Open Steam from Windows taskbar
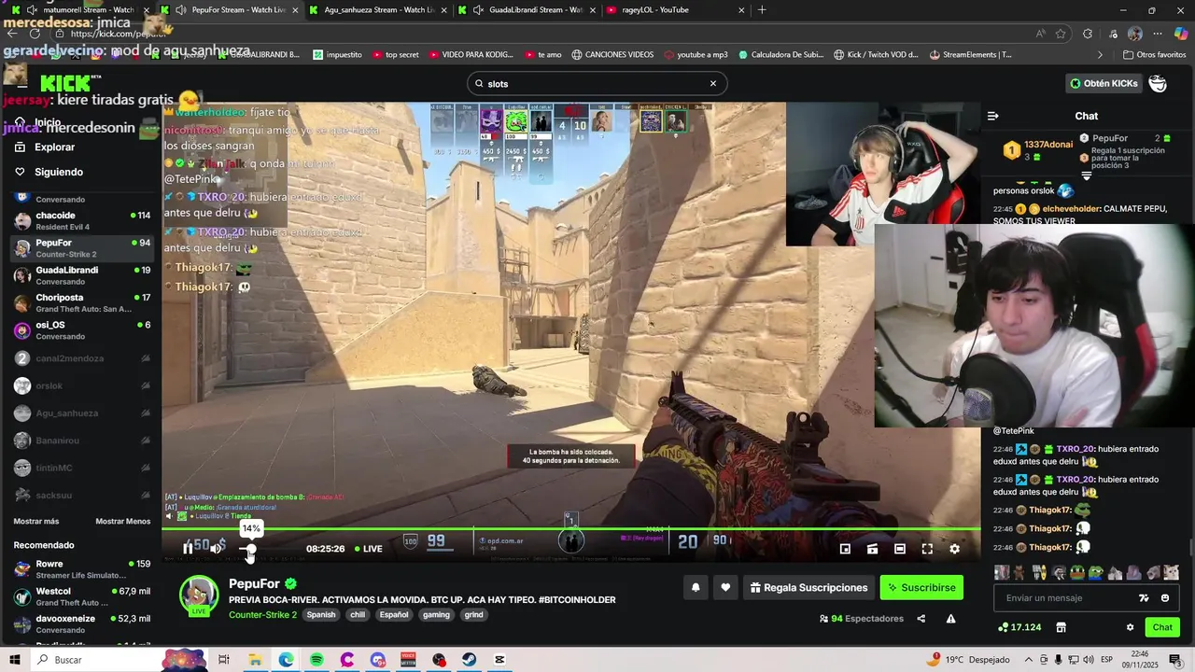Screen dimensions: 1195x672 [469, 660]
